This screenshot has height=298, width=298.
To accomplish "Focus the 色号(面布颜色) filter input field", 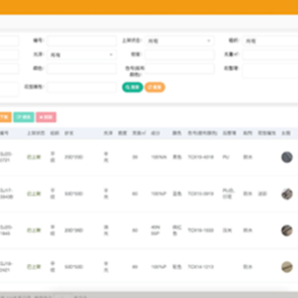I will (x=180, y=69).
